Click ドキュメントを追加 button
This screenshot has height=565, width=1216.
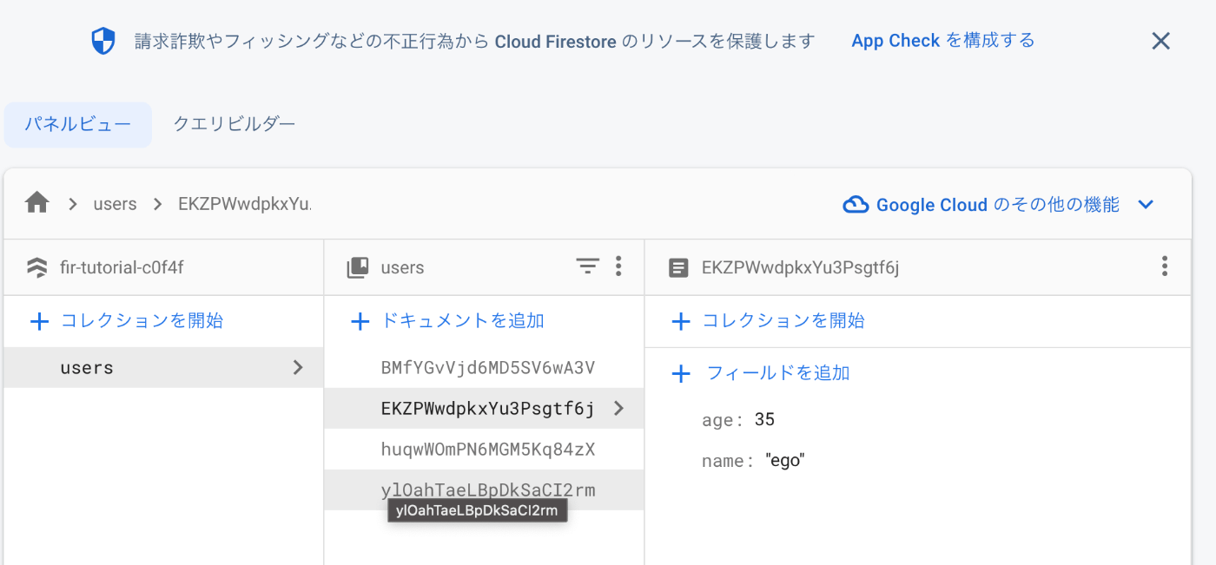coord(446,321)
